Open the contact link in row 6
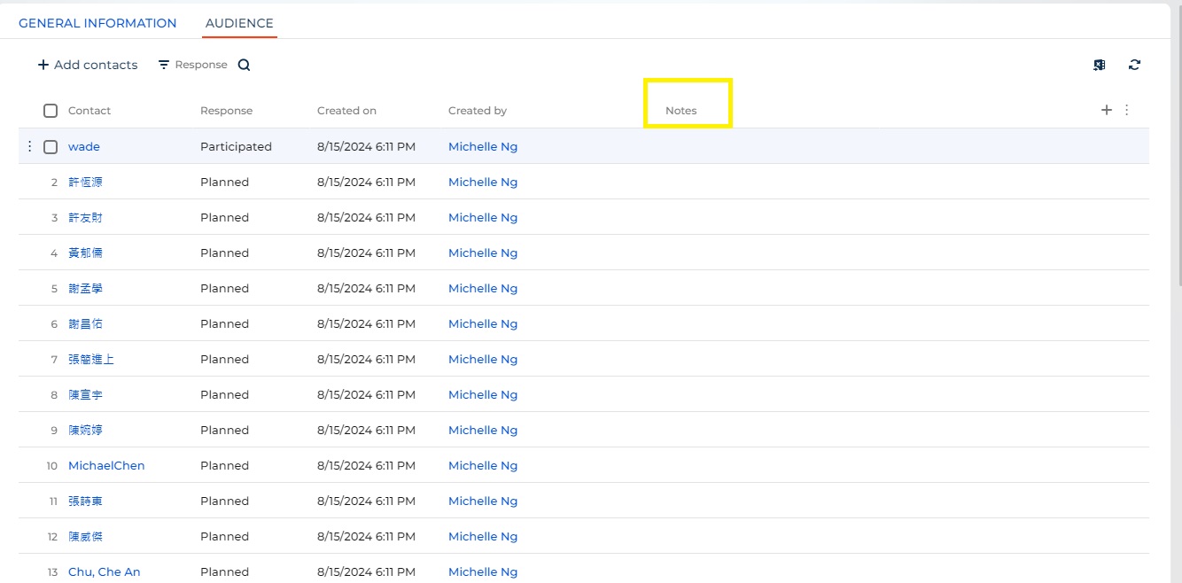Screen dimensions: 1182x583 coord(85,323)
